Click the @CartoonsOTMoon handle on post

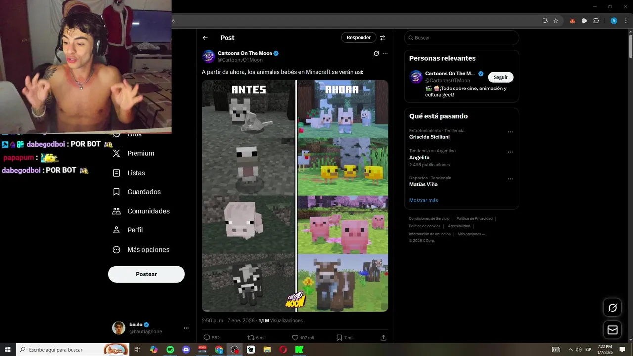point(240,60)
